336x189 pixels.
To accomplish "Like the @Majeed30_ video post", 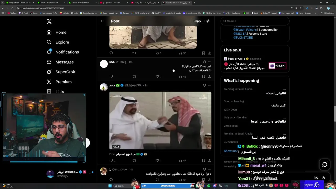I will click(x=158, y=160).
